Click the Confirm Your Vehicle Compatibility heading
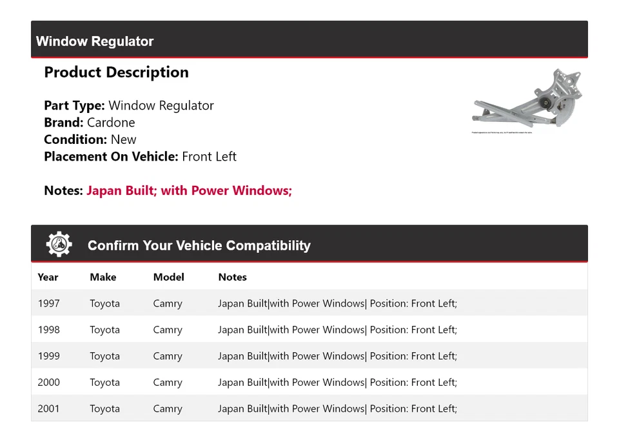The height and width of the screenshot is (442, 619). click(199, 246)
